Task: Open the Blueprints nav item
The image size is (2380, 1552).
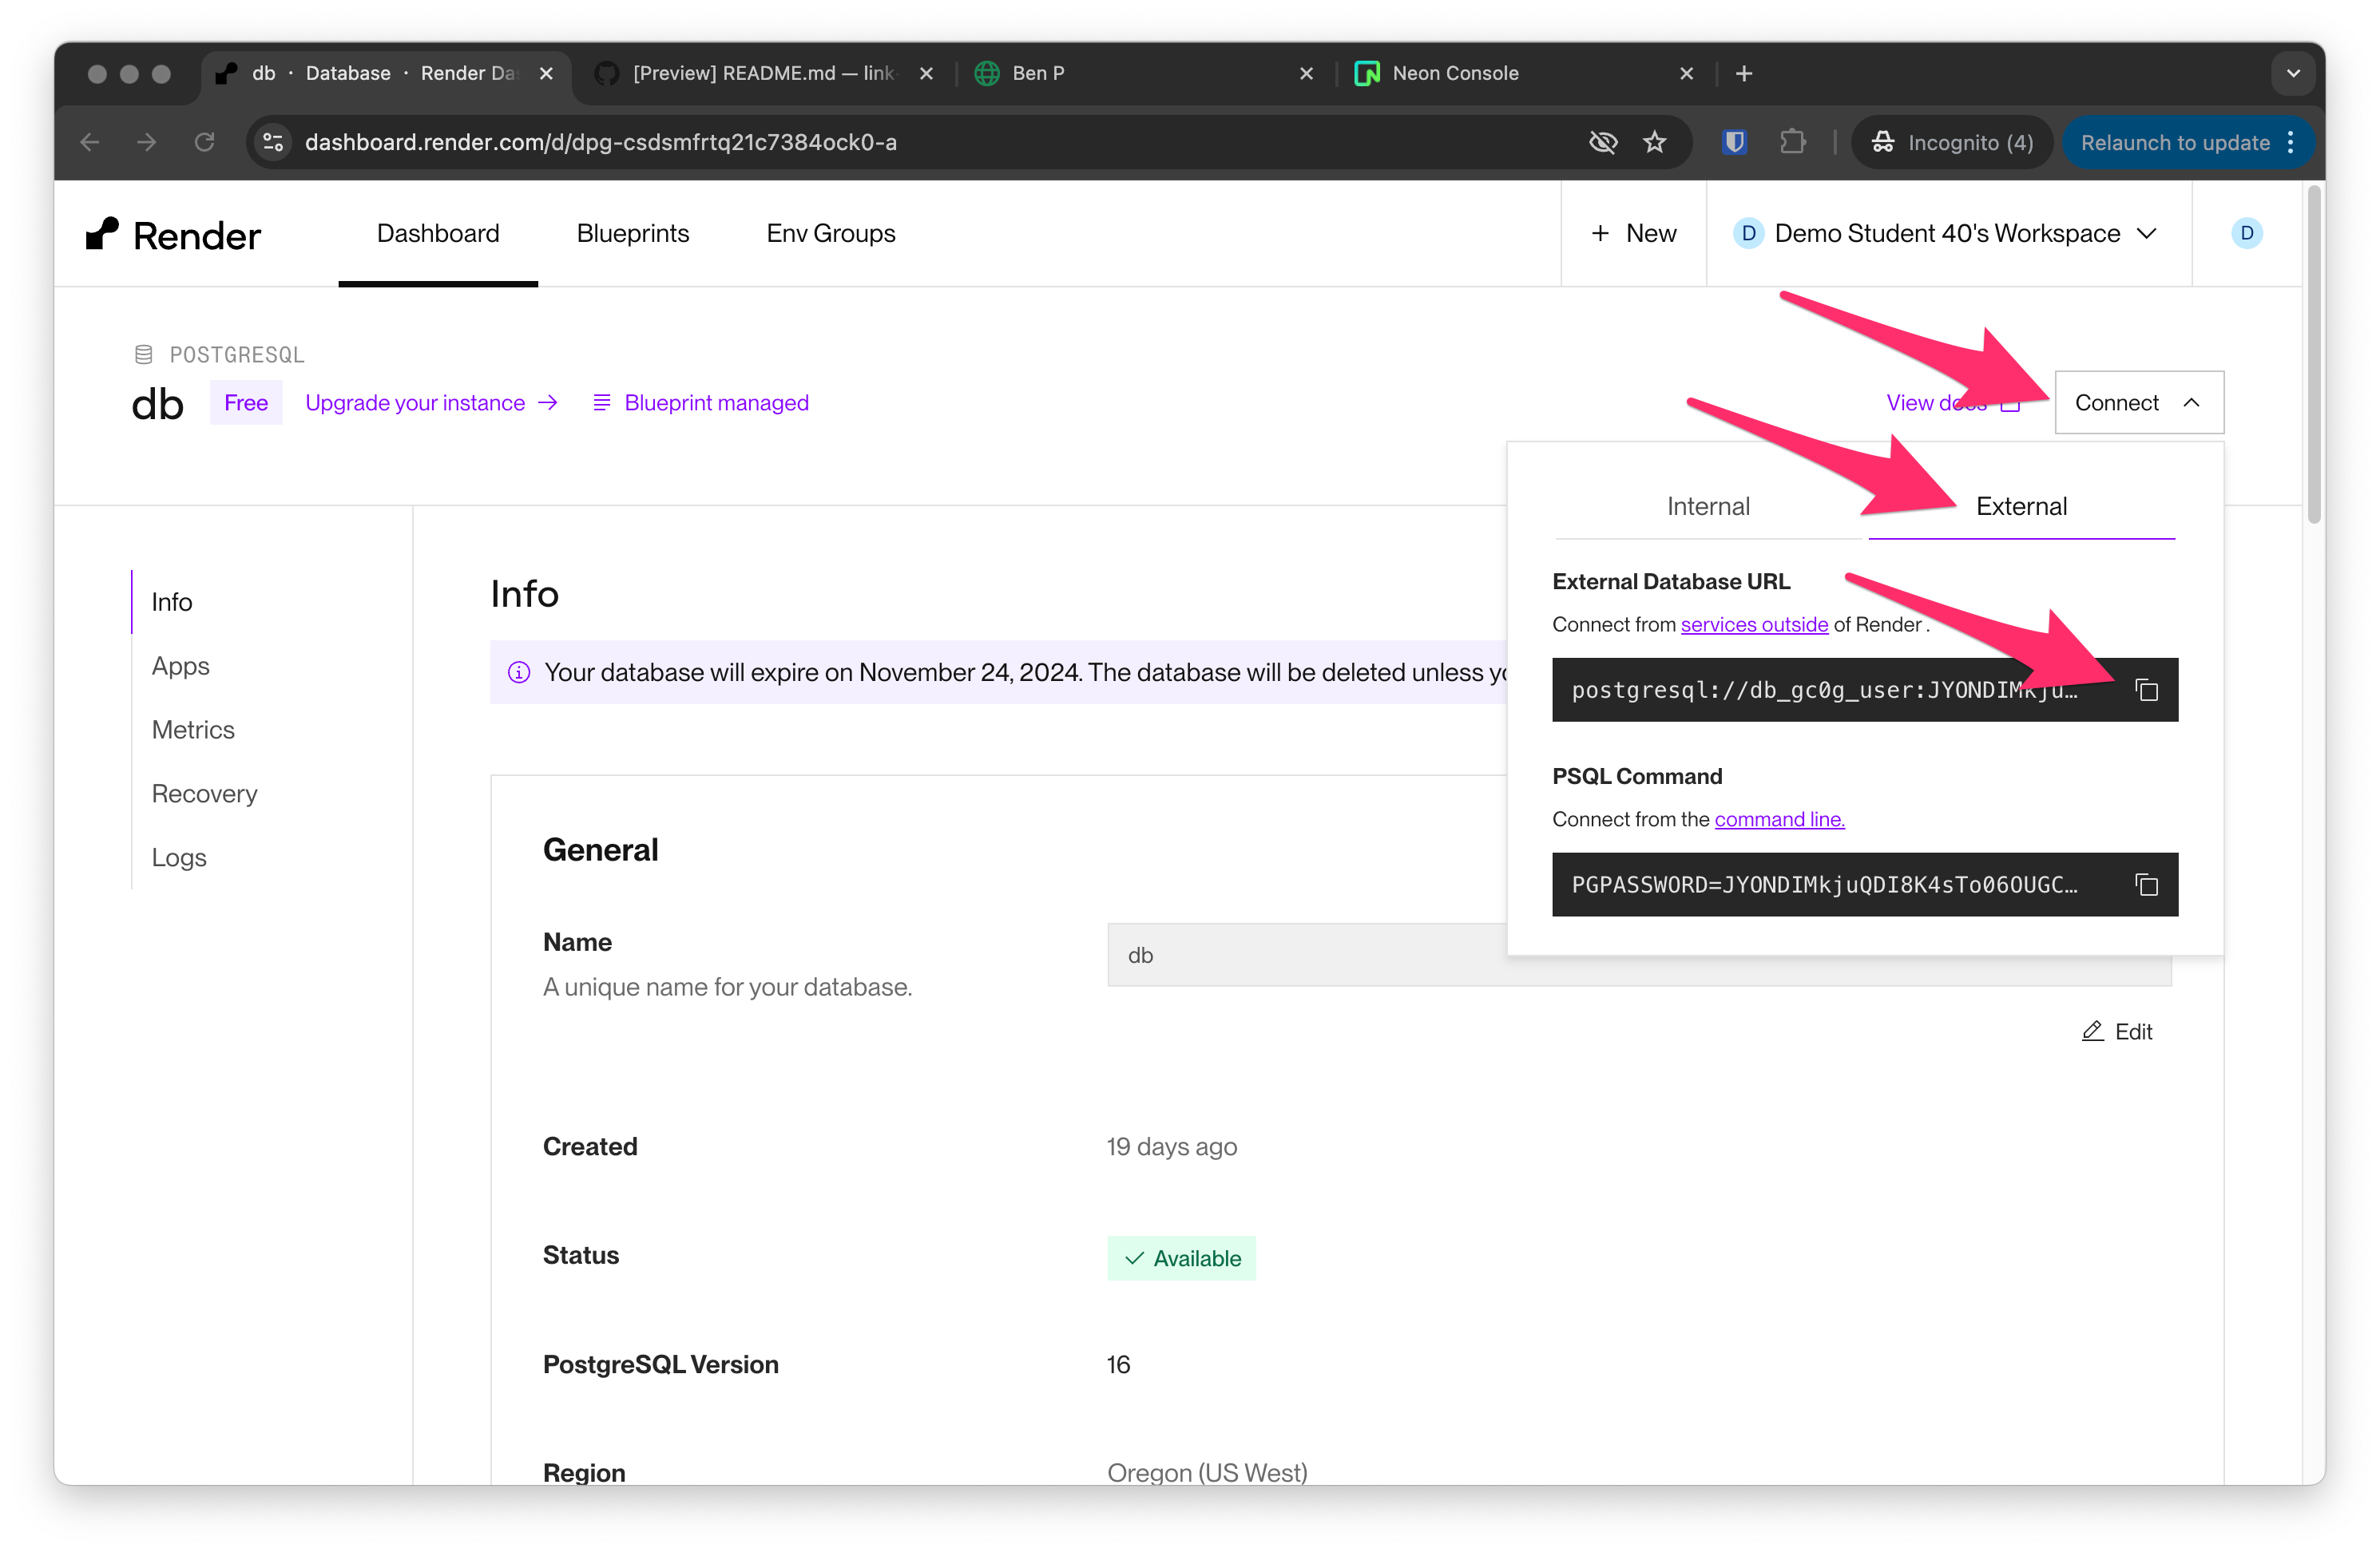Action: (x=633, y=233)
